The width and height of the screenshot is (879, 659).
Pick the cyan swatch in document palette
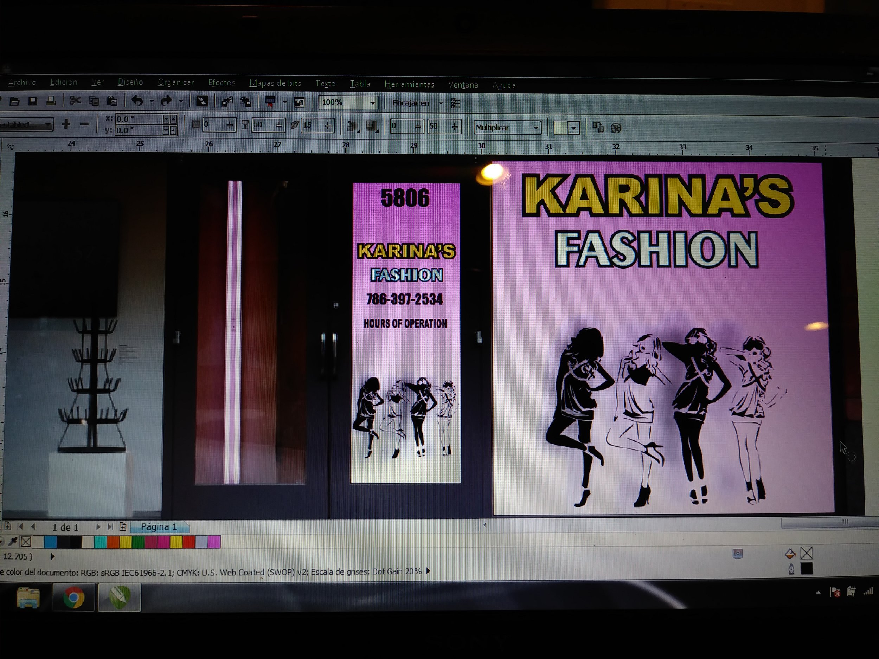coord(100,542)
